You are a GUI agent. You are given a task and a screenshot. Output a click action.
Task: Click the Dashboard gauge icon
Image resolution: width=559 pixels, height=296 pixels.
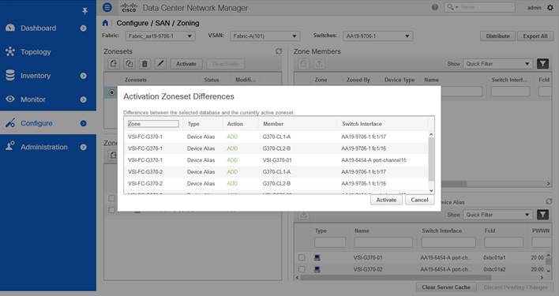[10, 28]
